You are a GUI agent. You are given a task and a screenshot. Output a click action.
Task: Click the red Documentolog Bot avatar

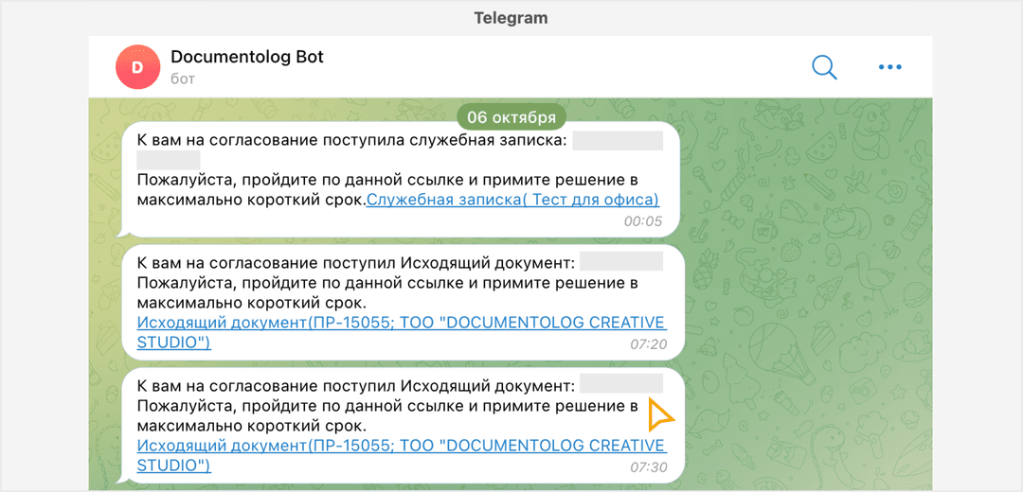[137, 67]
